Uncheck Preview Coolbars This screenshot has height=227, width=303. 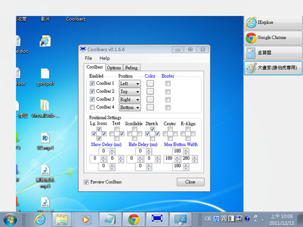click(x=86, y=182)
